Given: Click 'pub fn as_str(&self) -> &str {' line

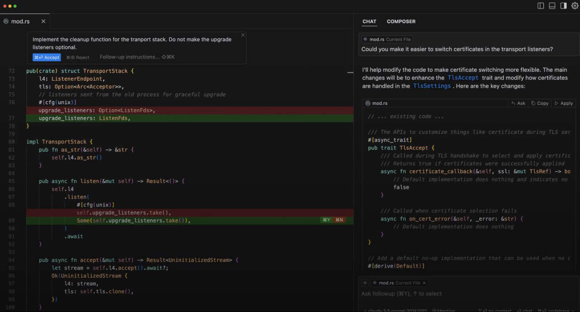Looking at the screenshot, I should coord(86,149).
